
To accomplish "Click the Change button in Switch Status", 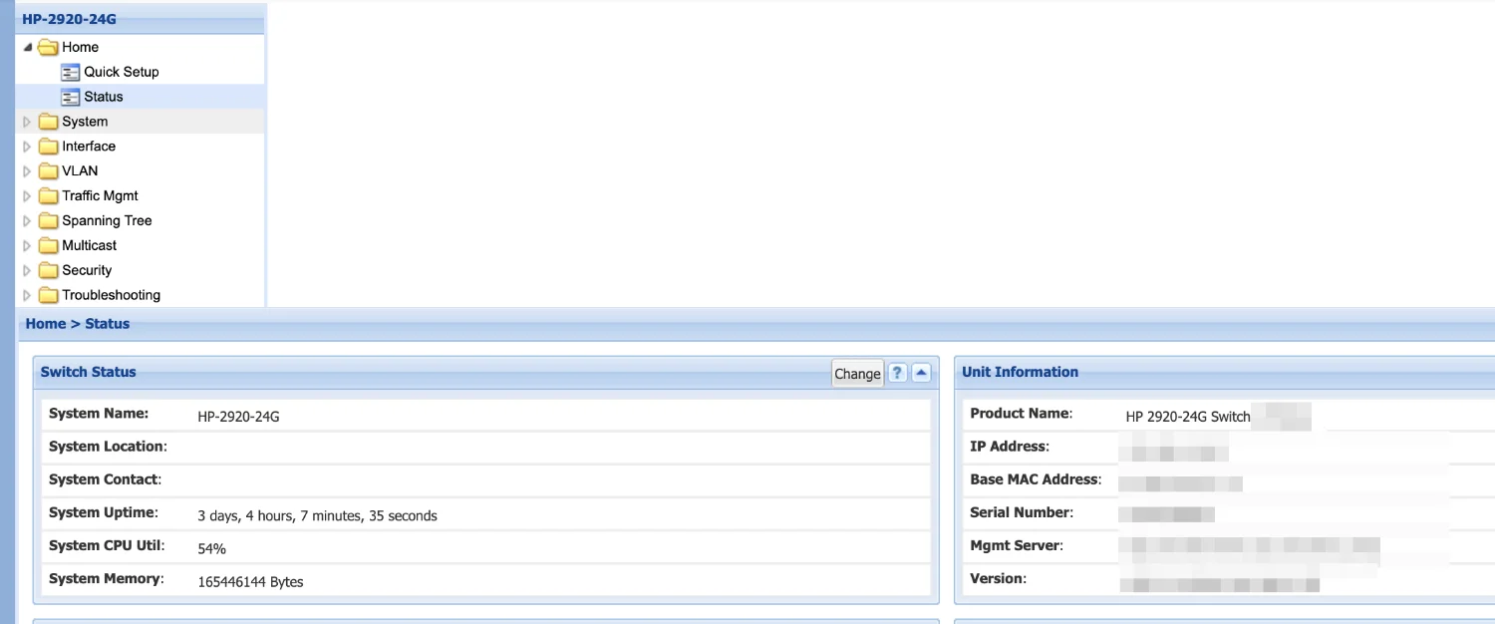I will 857,374.
